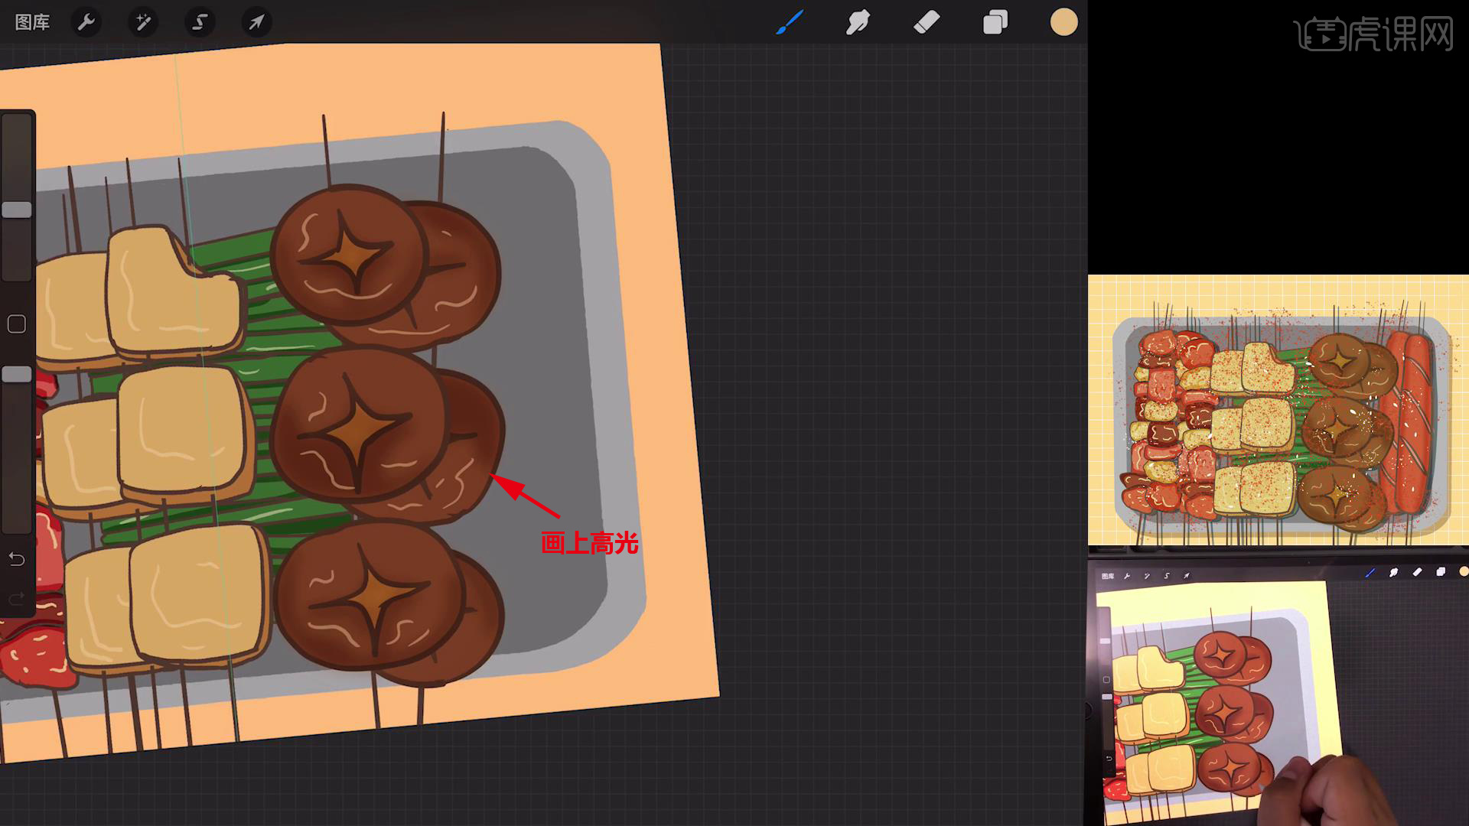Image resolution: width=1469 pixels, height=826 pixels.
Task: Click the brush opacity slider handle
Action: coord(17,374)
